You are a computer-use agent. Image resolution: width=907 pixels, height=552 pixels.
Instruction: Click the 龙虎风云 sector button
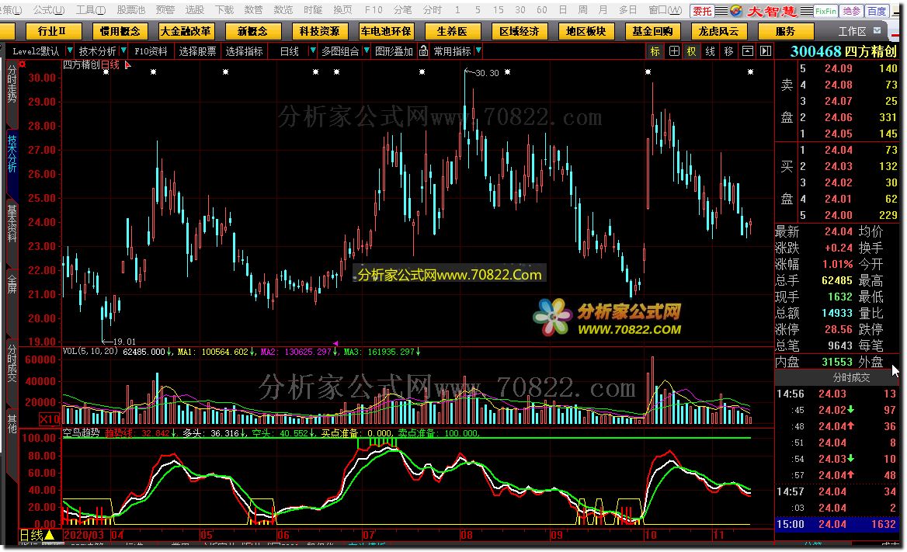point(718,31)
